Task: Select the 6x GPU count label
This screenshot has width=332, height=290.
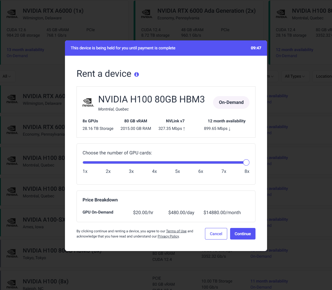Action: tap(201, 171)
